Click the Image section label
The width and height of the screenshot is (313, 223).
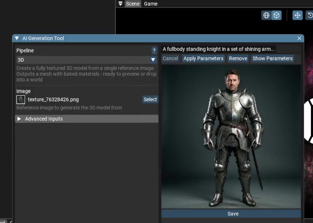[24, 91]
